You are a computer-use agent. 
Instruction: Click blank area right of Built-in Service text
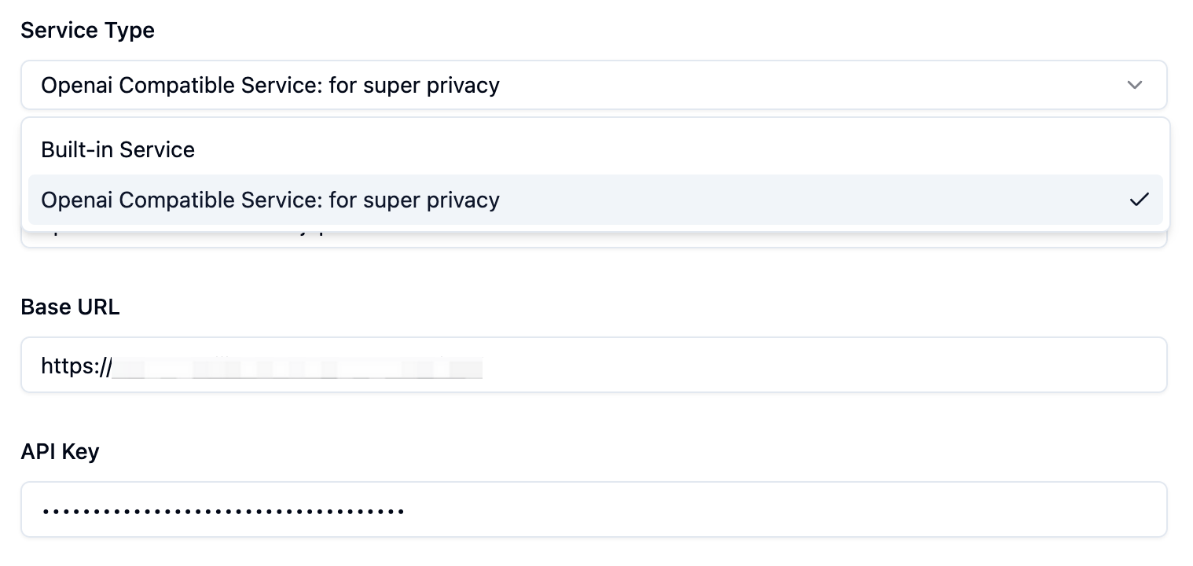[x=676, y=149]
